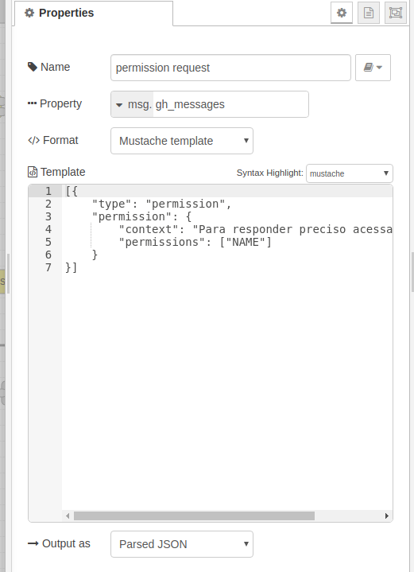Click the editor scroll right arrow

click(387, 516)
